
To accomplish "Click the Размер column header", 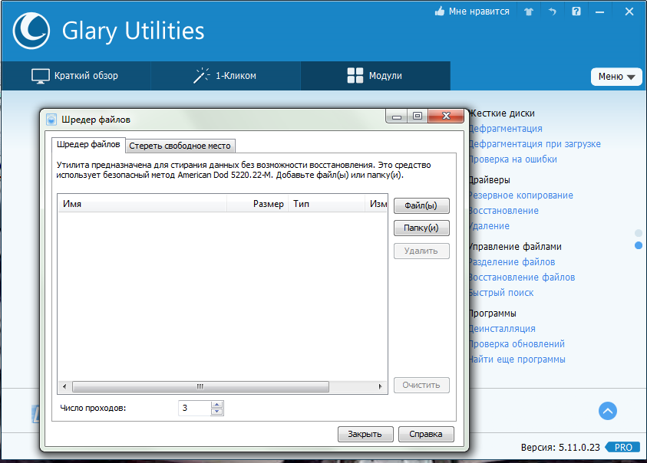I will coord(258,204).
